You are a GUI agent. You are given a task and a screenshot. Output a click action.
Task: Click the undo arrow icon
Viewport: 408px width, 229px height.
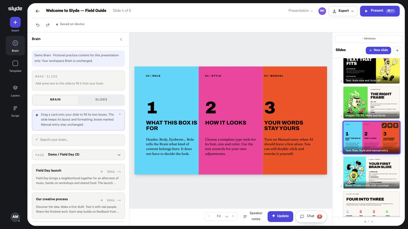(38, 24)
